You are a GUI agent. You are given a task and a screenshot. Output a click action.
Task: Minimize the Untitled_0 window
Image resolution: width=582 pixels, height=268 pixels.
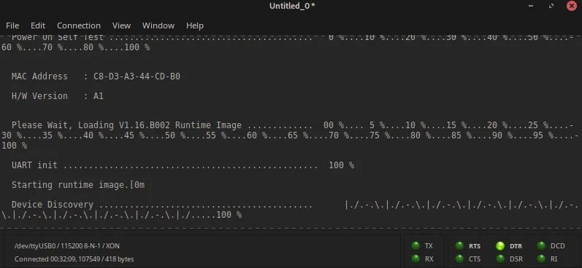[x=531, y=6]
